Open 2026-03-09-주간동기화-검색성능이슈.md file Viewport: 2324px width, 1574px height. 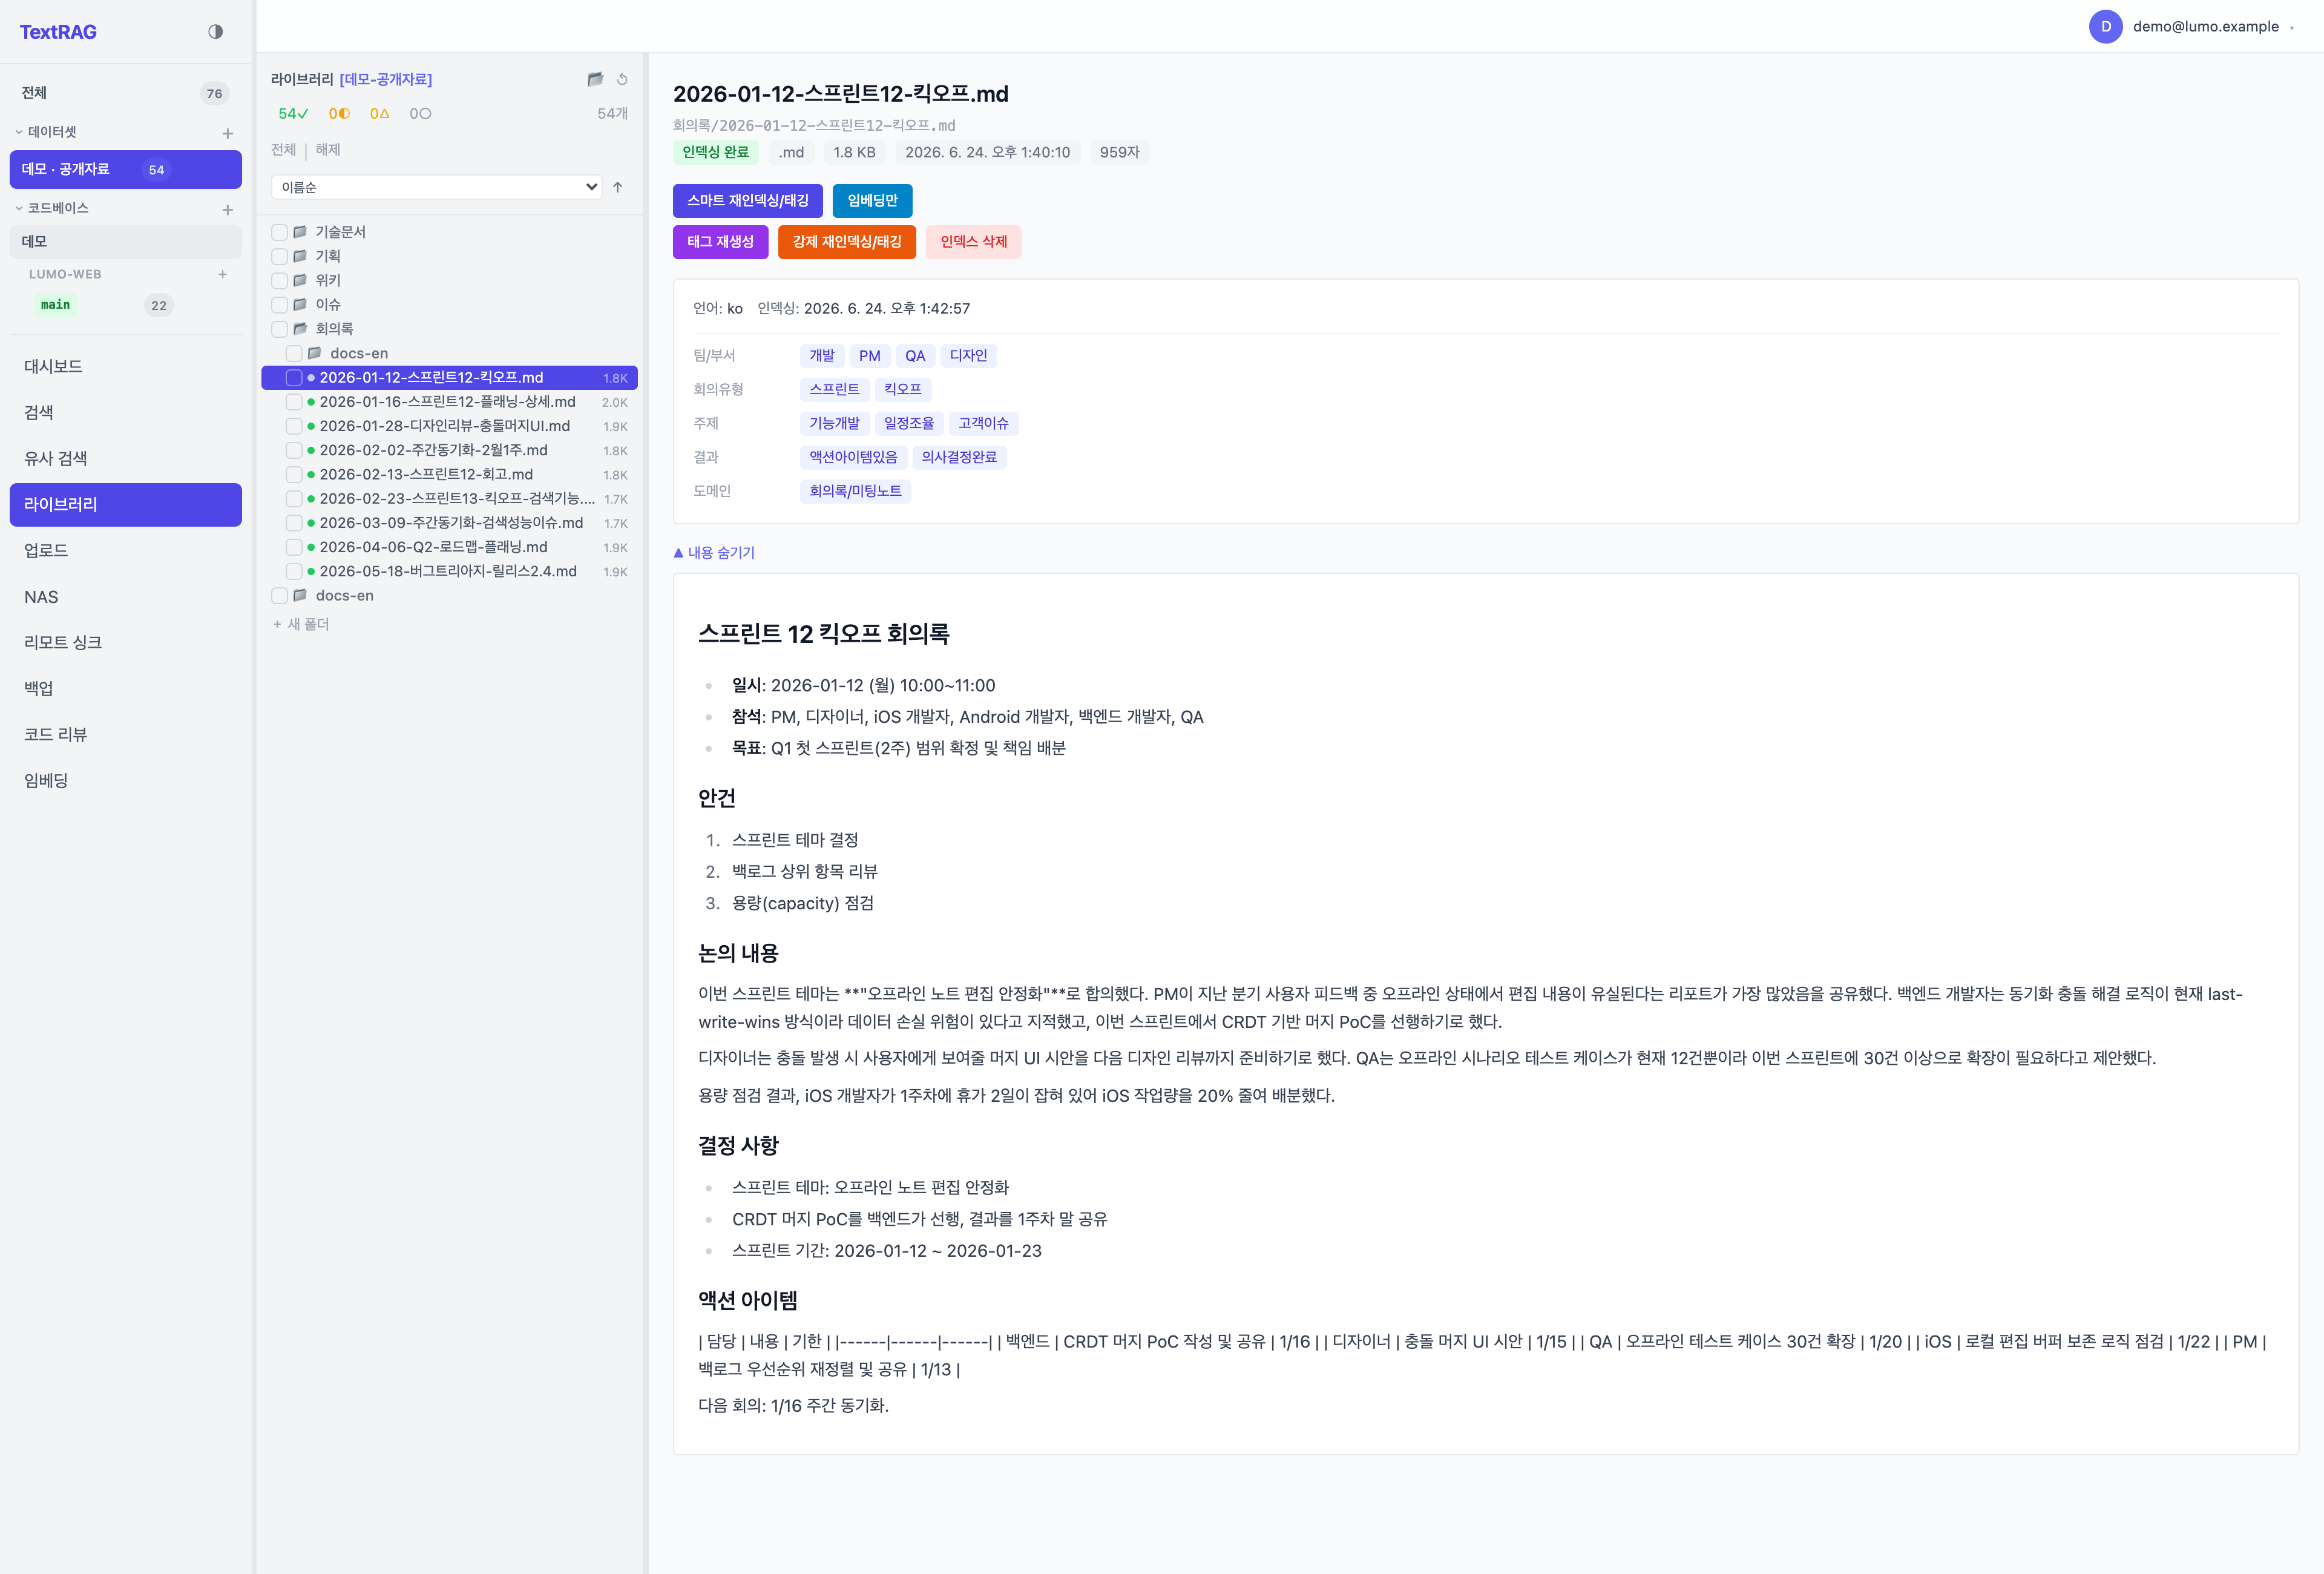point(451,523)
